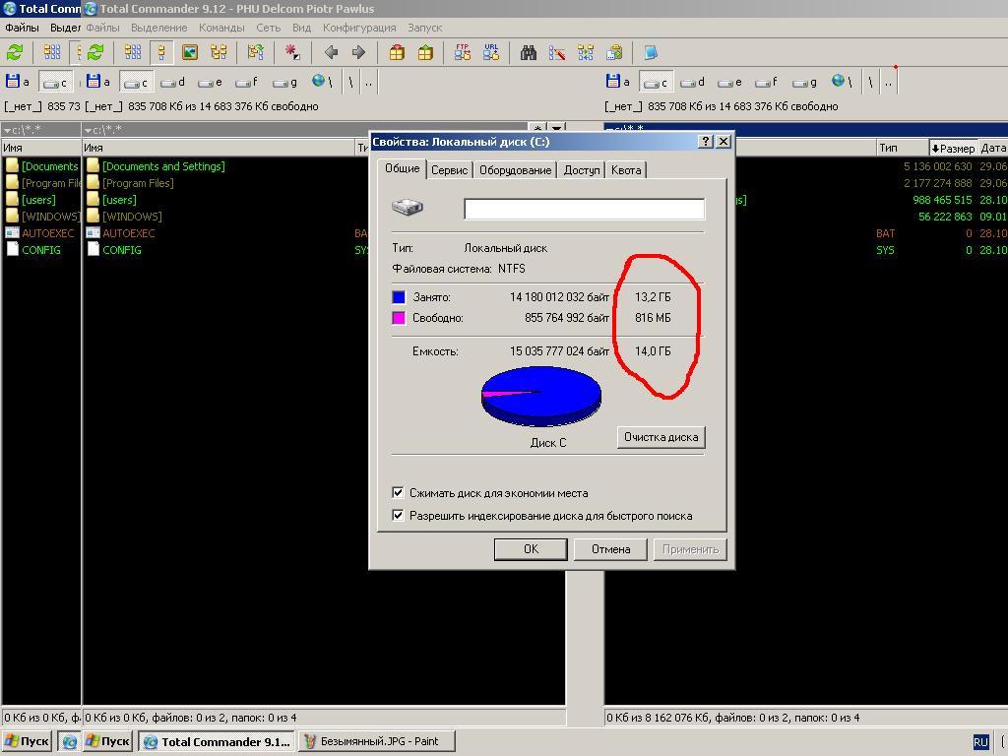The image size is (1008, 756).
Task: Switch to the Сервис tab
Action: [x=449, y=170]
